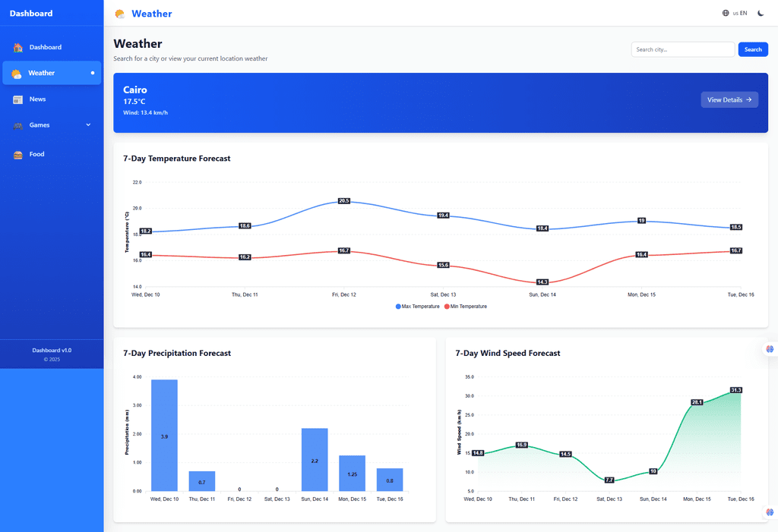The height and width of the screenshot is (532, 778).
Task: Open the EN language dropdown
Action: click(739, 13)
